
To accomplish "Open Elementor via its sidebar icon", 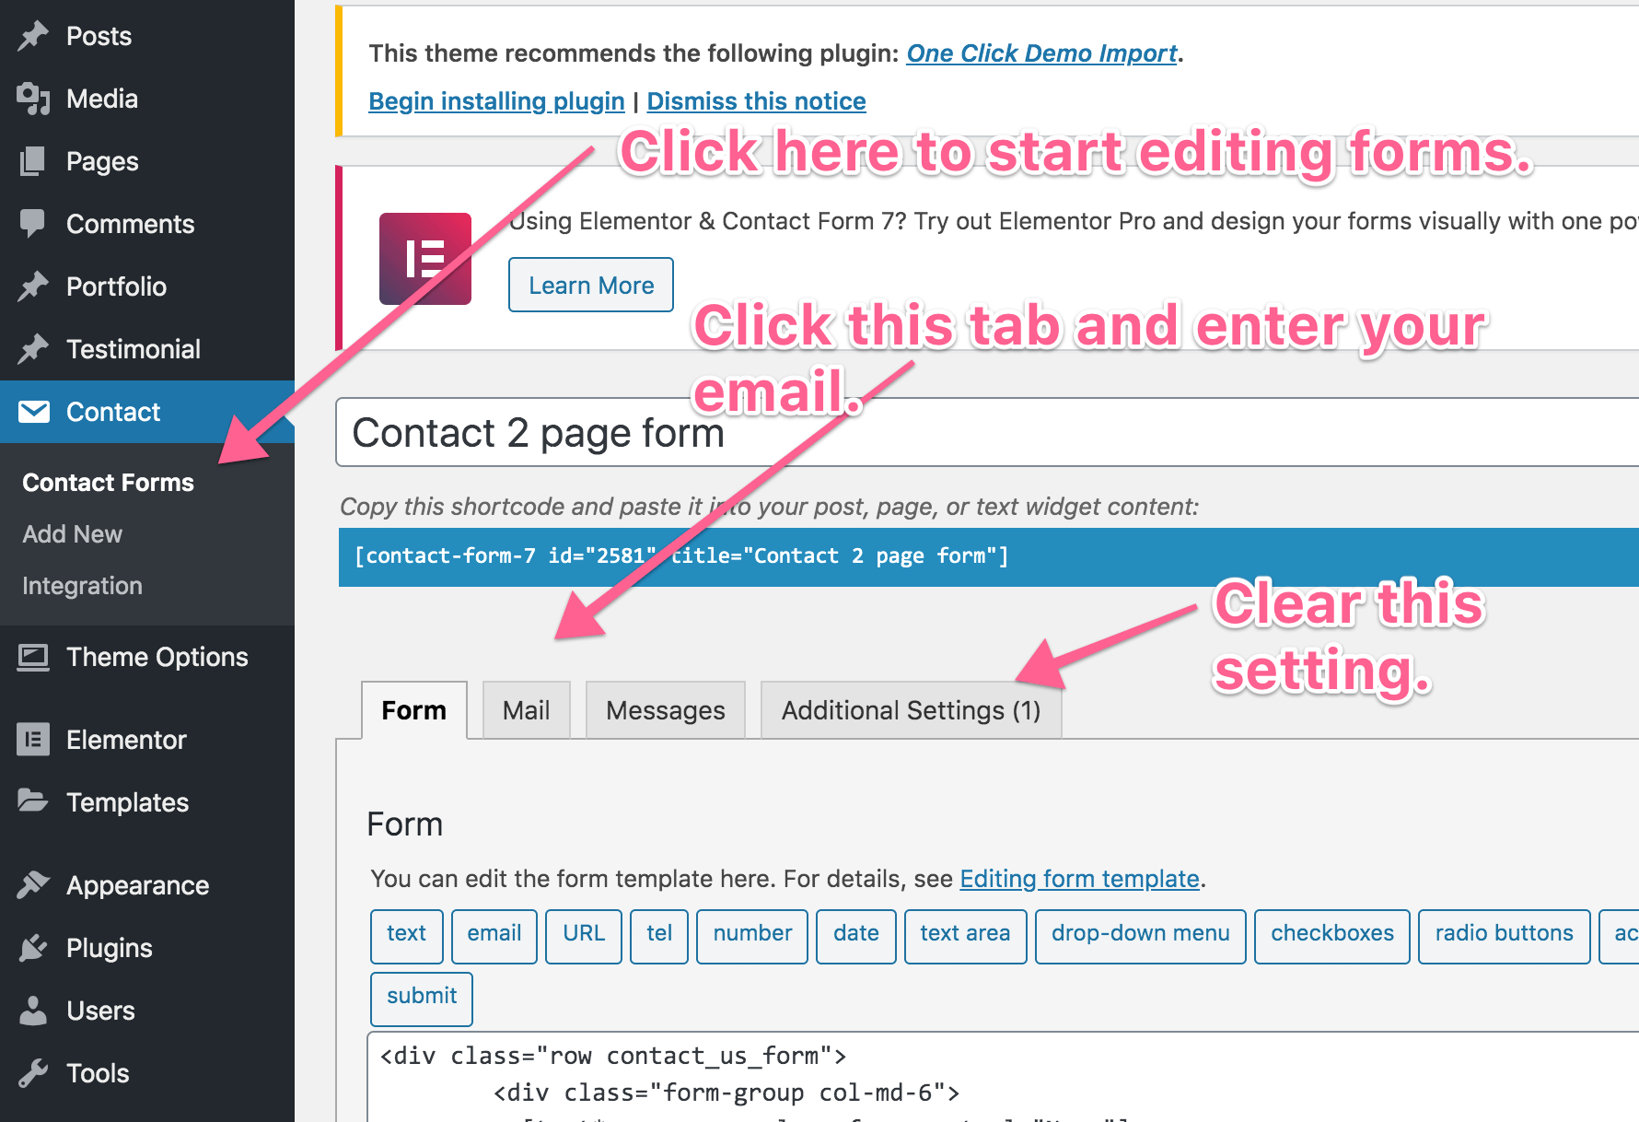I will point(33,740).
